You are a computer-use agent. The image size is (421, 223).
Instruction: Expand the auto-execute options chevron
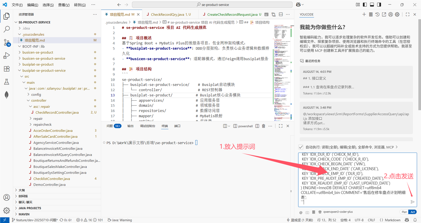(x=397, y=147)
